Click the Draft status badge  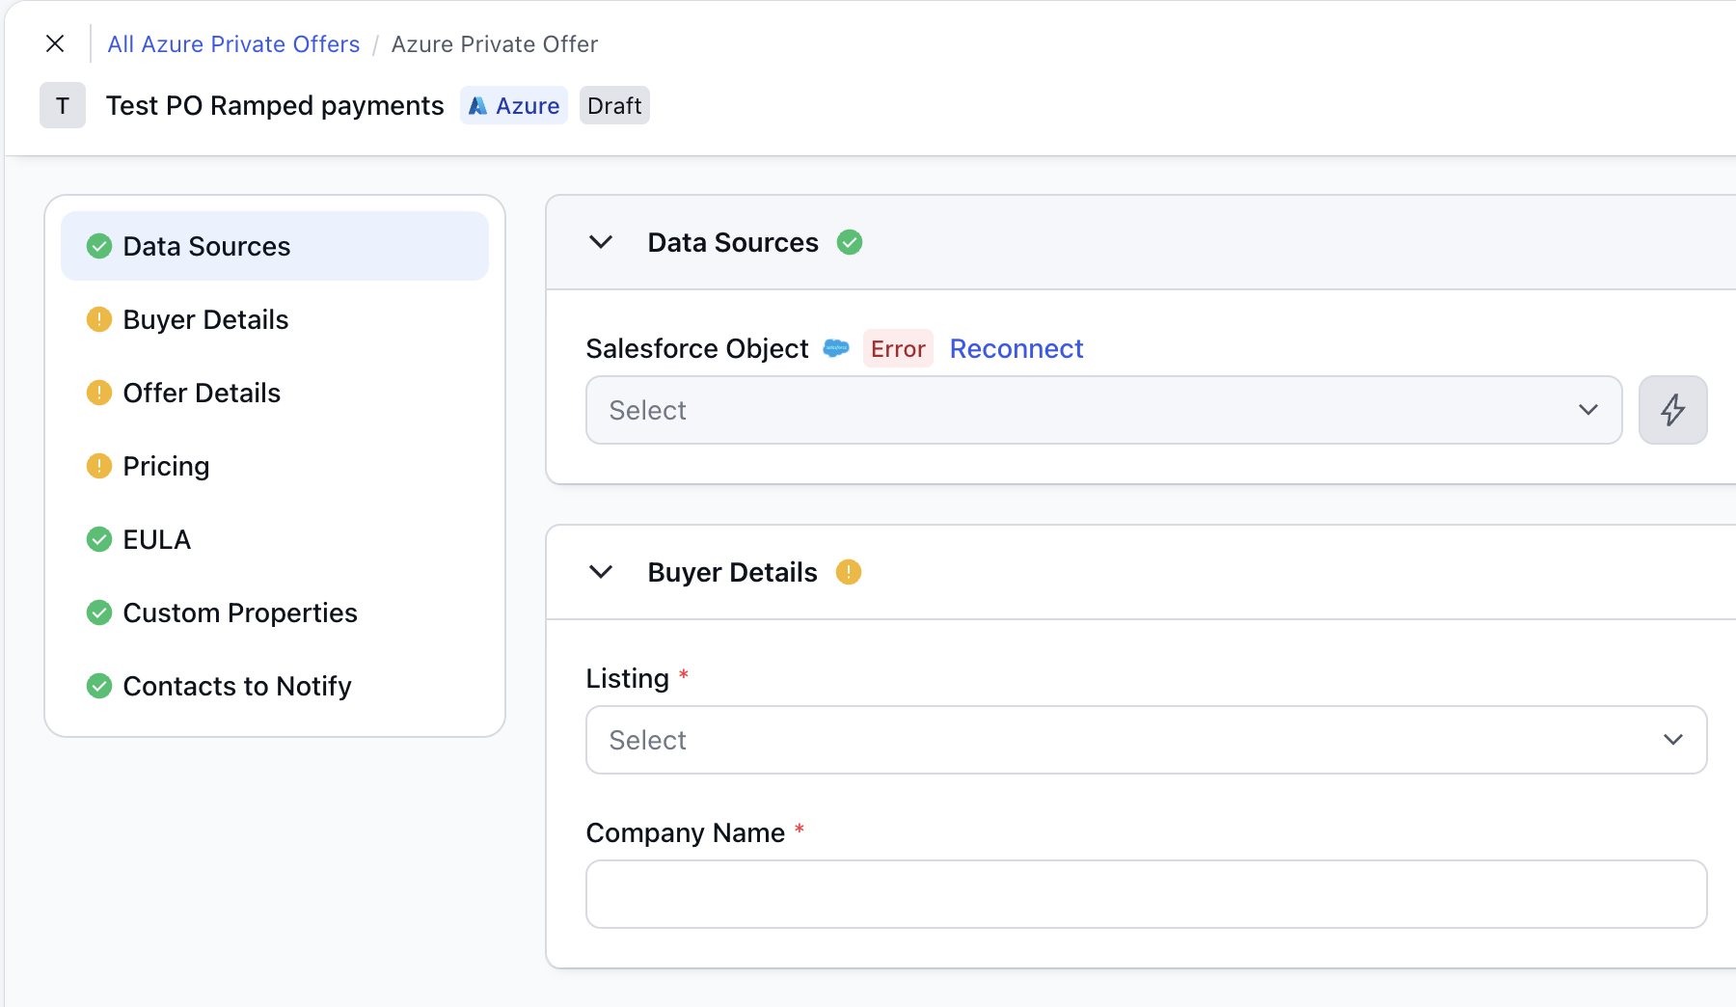[614, 105]
